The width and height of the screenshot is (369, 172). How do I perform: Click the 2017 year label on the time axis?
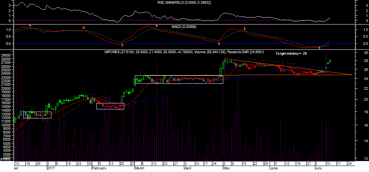pos(51,168)
